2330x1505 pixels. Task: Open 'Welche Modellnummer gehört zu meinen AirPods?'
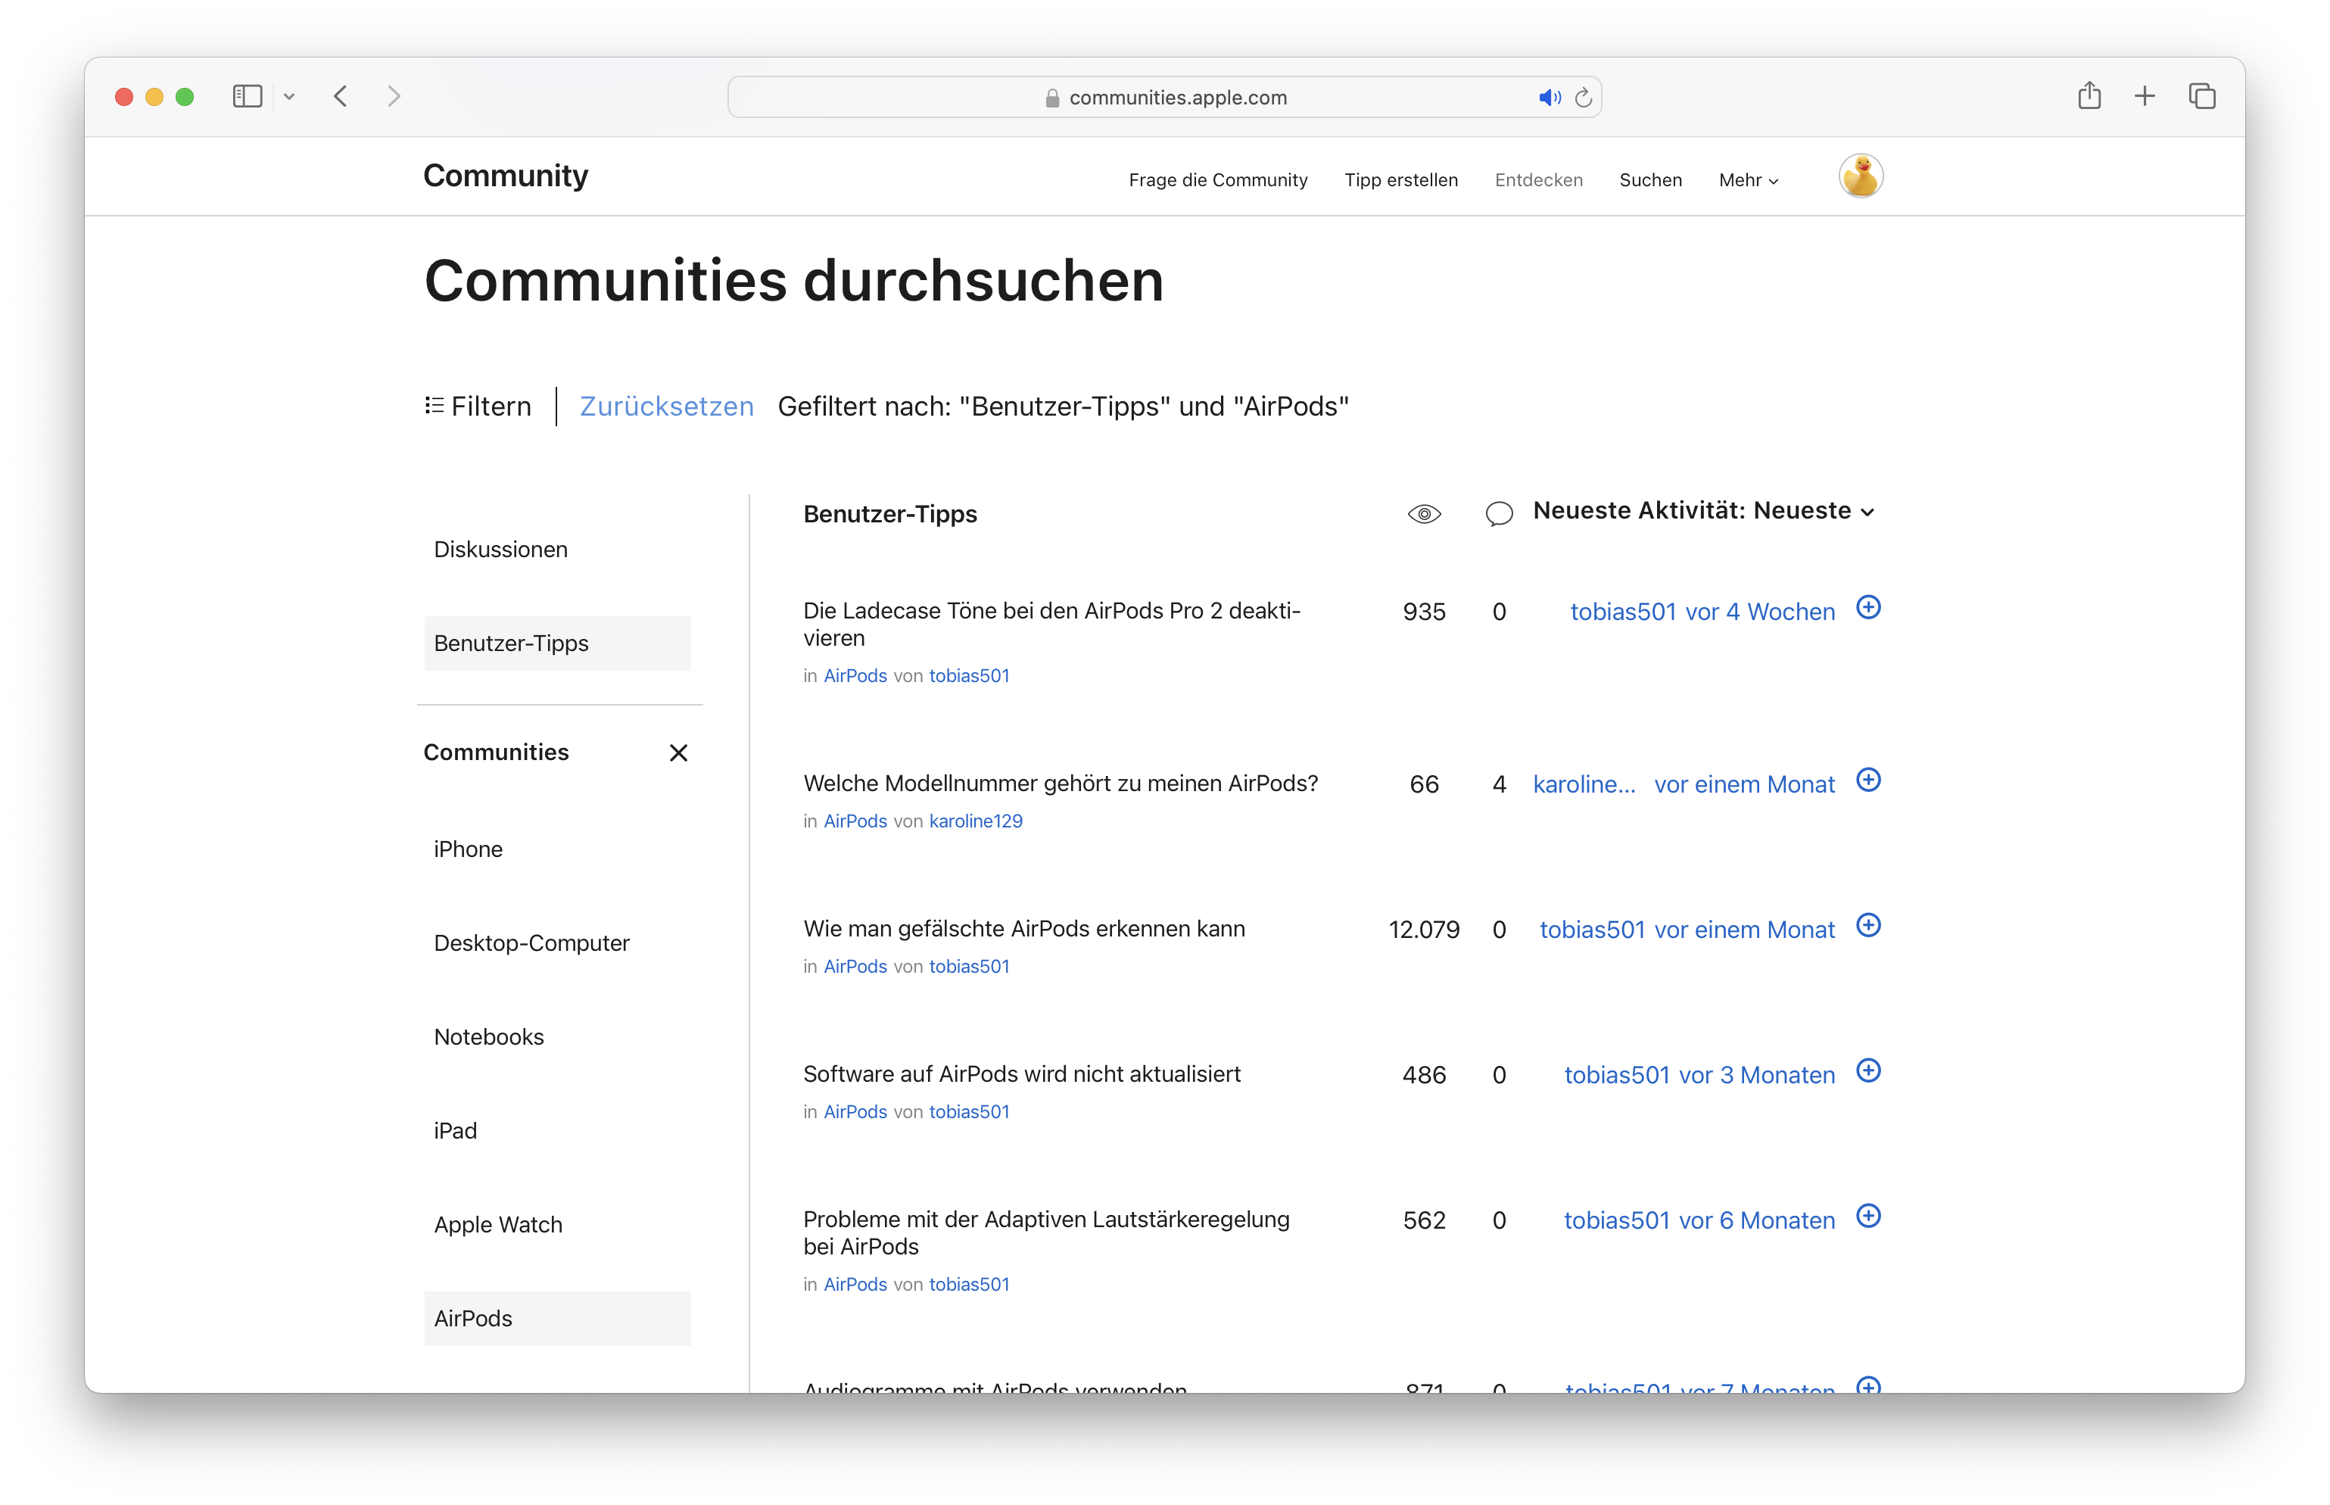(1060, 784)
